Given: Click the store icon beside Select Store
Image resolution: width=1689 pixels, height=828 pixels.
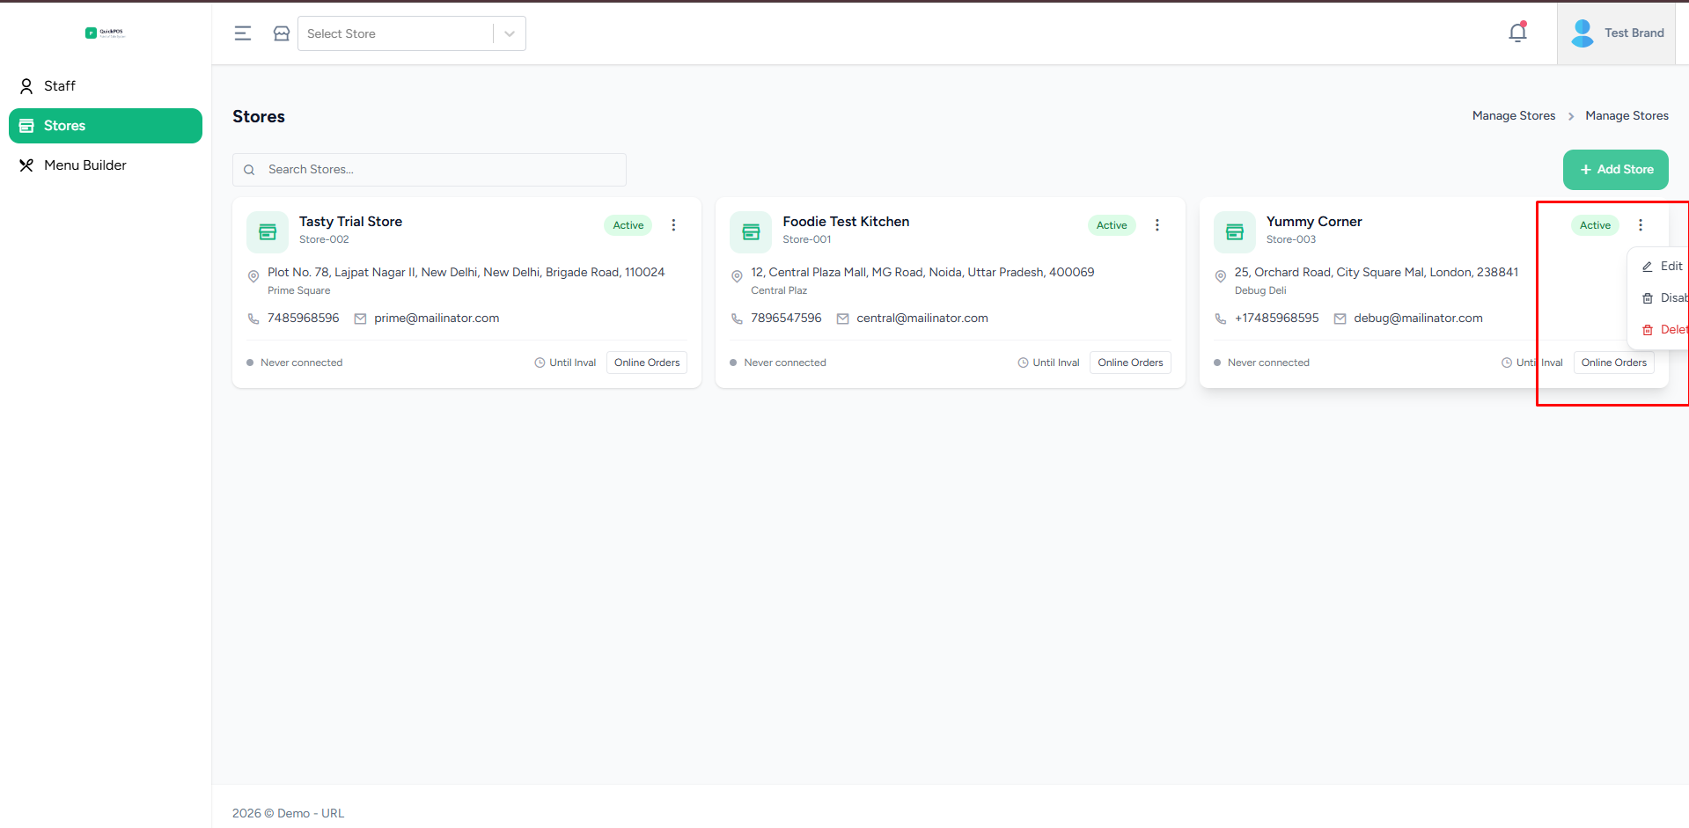Looking at the screenshot, I should (282, 33).
